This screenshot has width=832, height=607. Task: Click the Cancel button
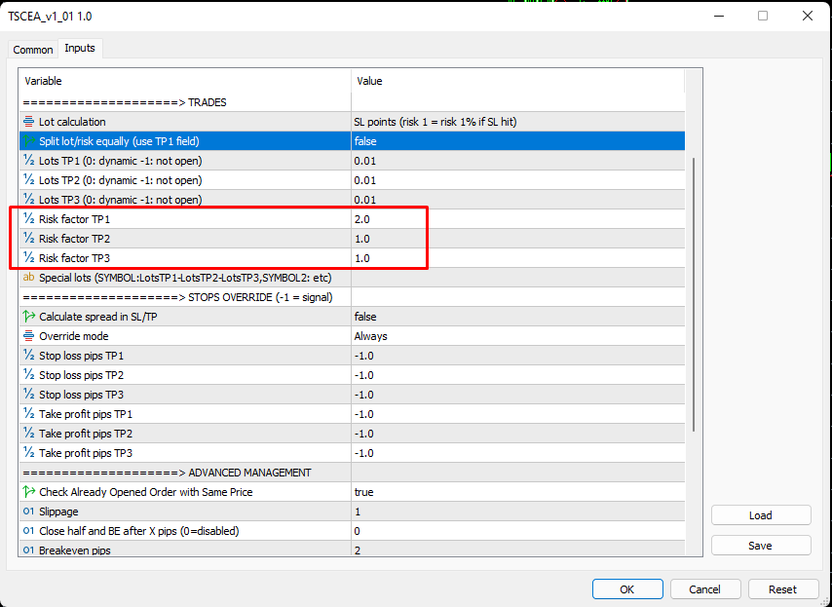[704, 589]
